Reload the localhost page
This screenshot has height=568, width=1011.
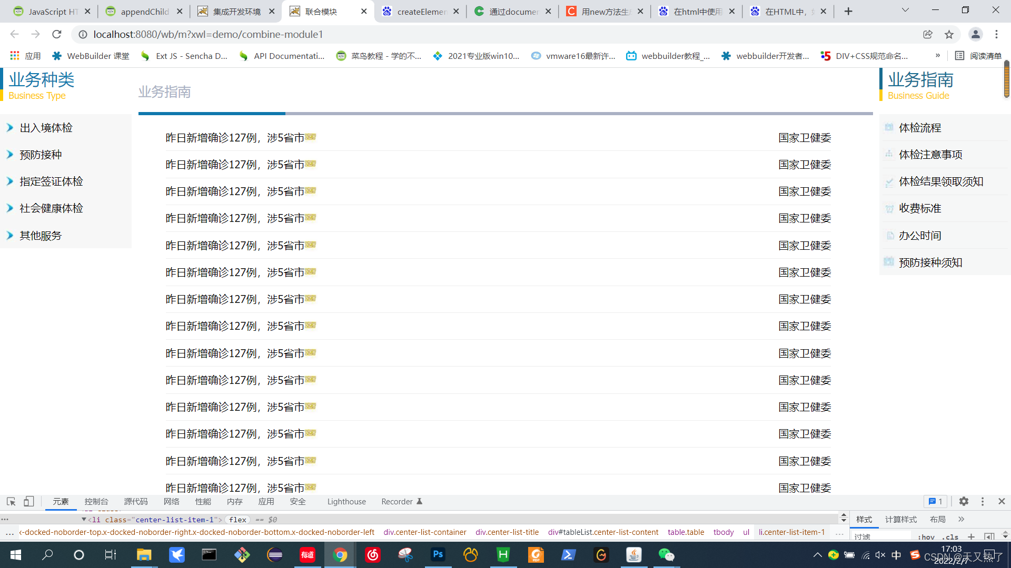coord(57,35)
